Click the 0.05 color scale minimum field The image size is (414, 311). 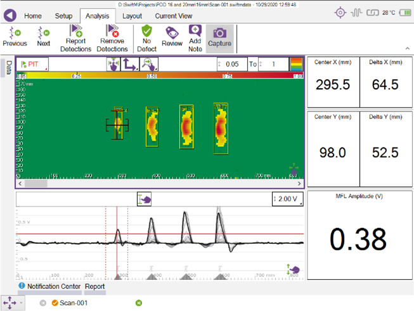point(231,64)
